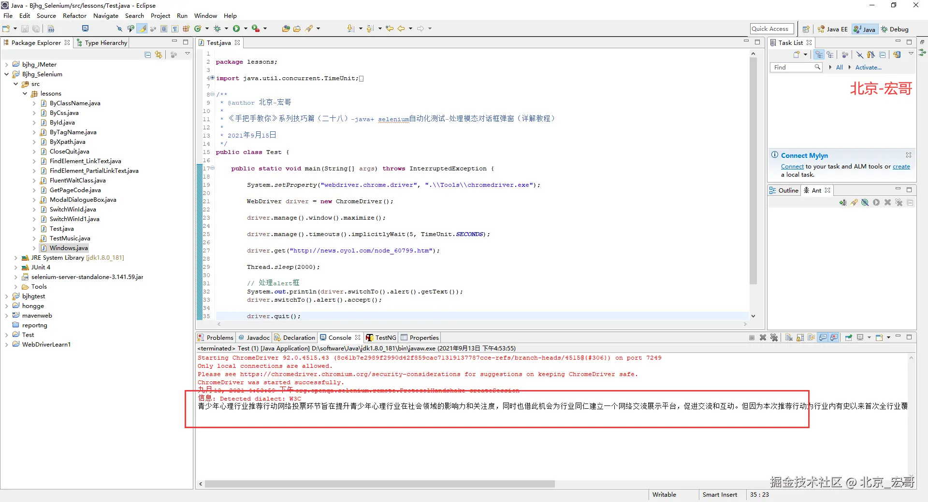Click Add Buildfiles icon in Ant view
The width and height of the screenshot is (928, 502).
(x=843, y=203)
